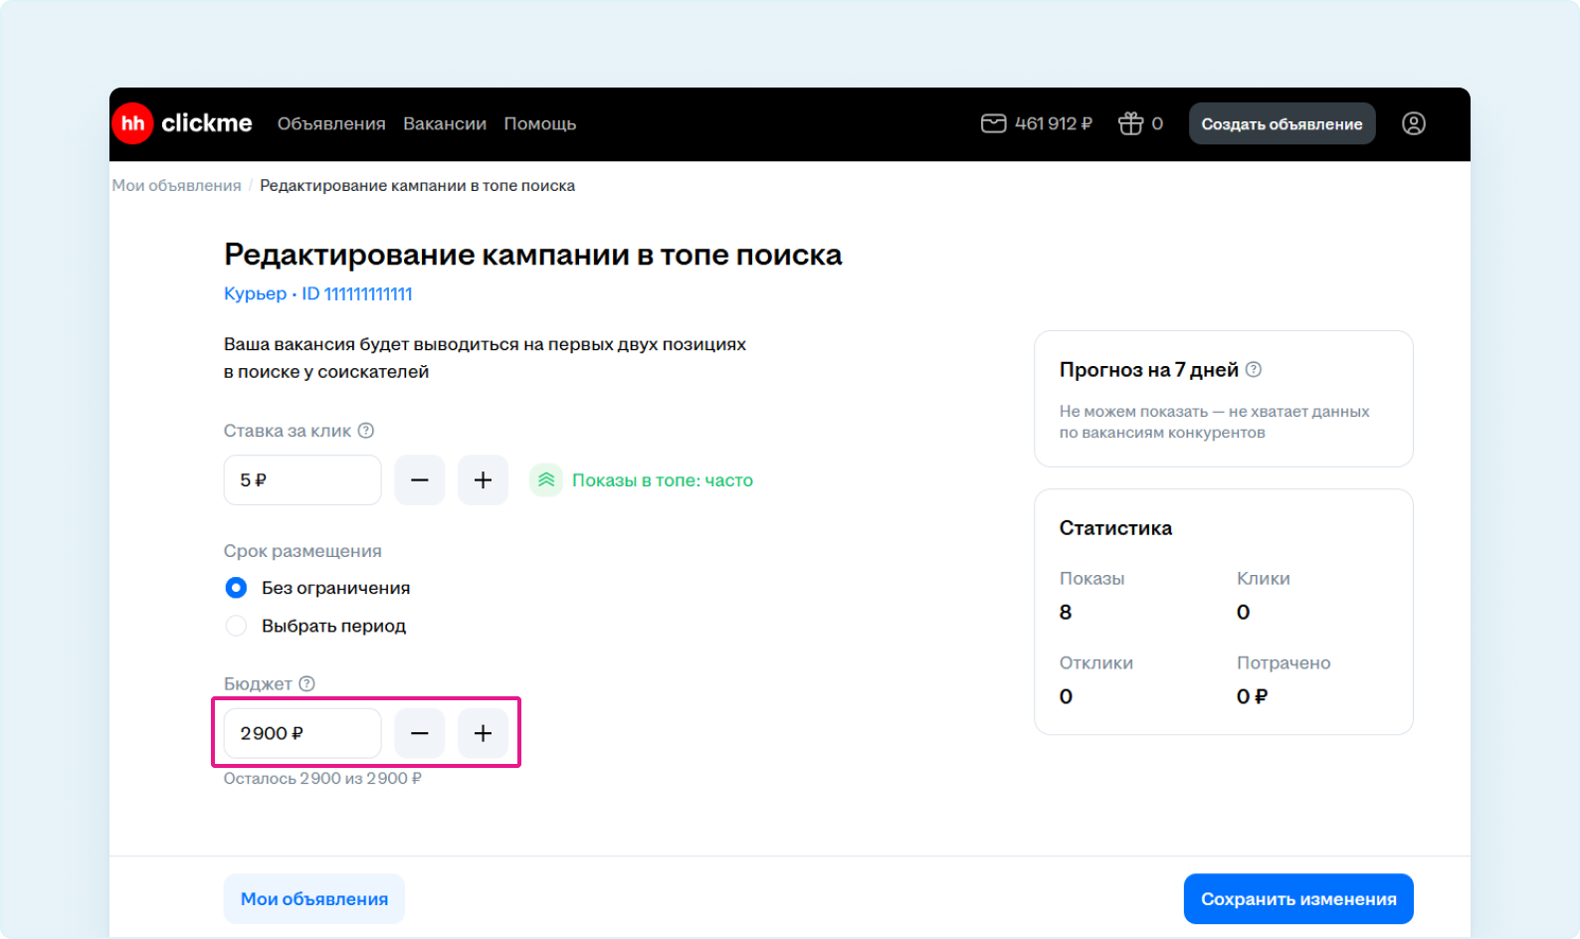The width and height of the screenshot is (1580, 939).
Task: Open help tooltip next to Бюджет
Action: click(307, 683)
